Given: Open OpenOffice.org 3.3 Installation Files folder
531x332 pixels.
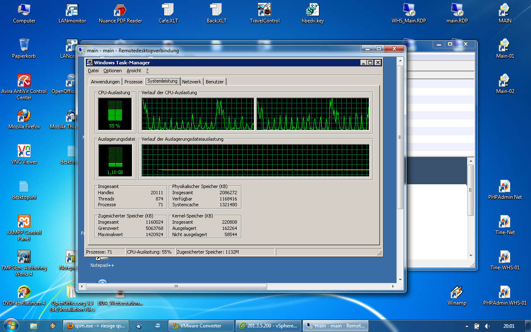Looking at the screenshot, I should [x=72, y=298].
